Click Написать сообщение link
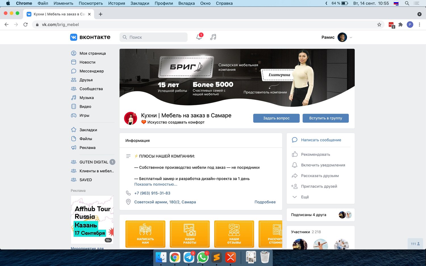The height and width of the screenshot is (266, 426). click(321, 140)
